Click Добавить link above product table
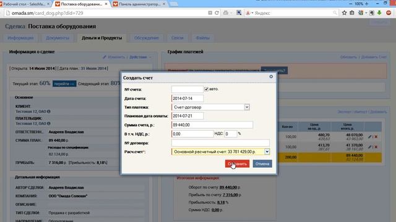 point(378,112)
